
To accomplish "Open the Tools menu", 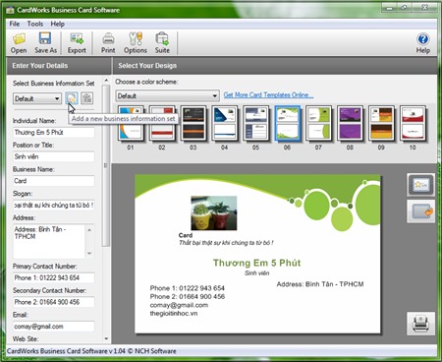I will [x=35, y=24].
